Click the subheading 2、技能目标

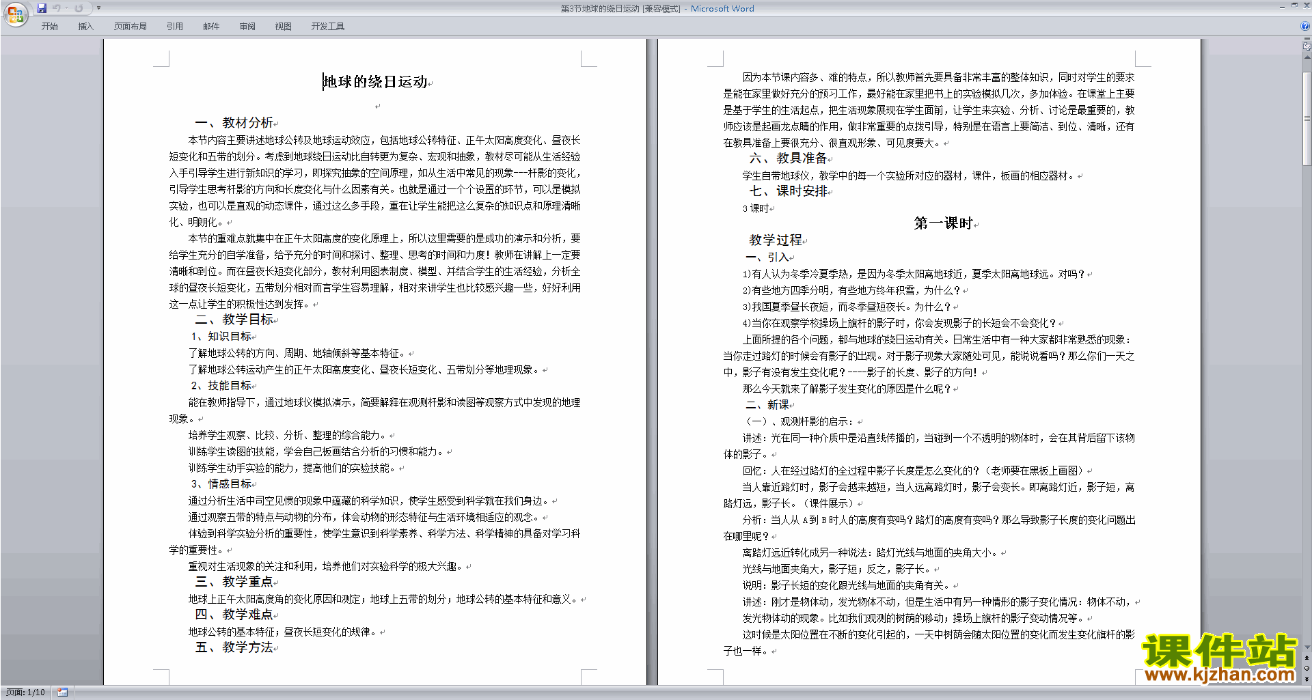[x=221, y=386]
